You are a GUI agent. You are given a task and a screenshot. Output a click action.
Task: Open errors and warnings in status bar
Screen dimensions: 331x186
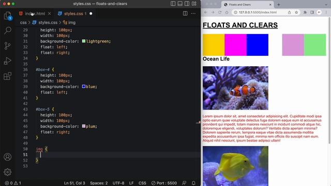(x=13, y=183)
